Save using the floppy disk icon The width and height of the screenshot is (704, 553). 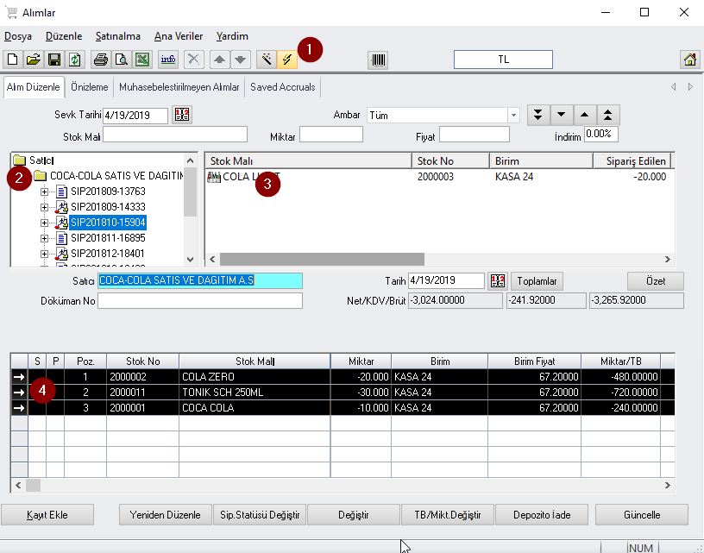53,60
